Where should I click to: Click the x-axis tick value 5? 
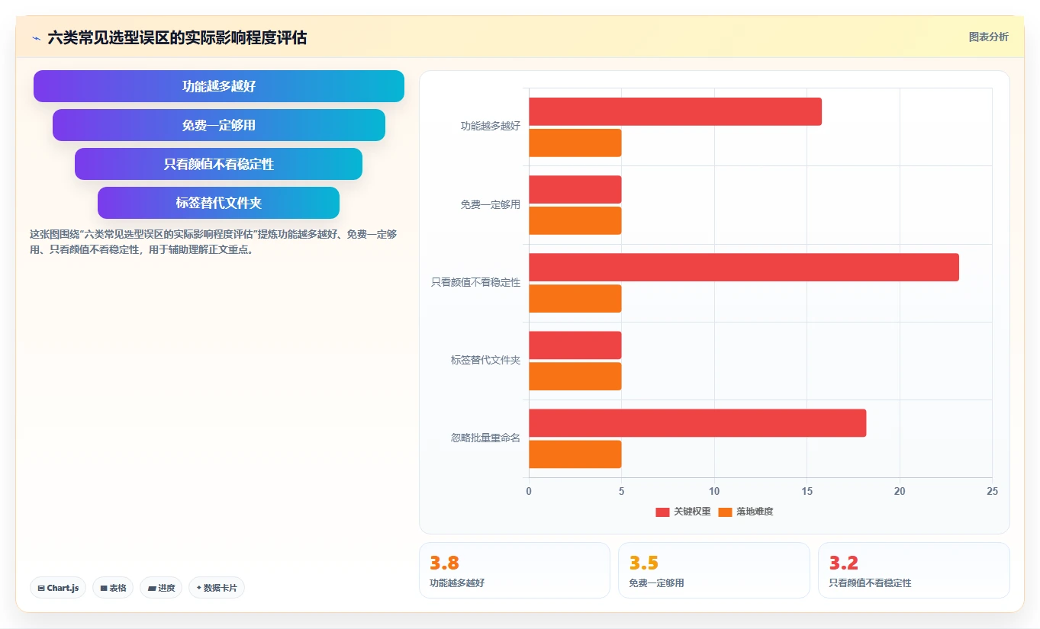pyautogui.click(x=621, y=491)
